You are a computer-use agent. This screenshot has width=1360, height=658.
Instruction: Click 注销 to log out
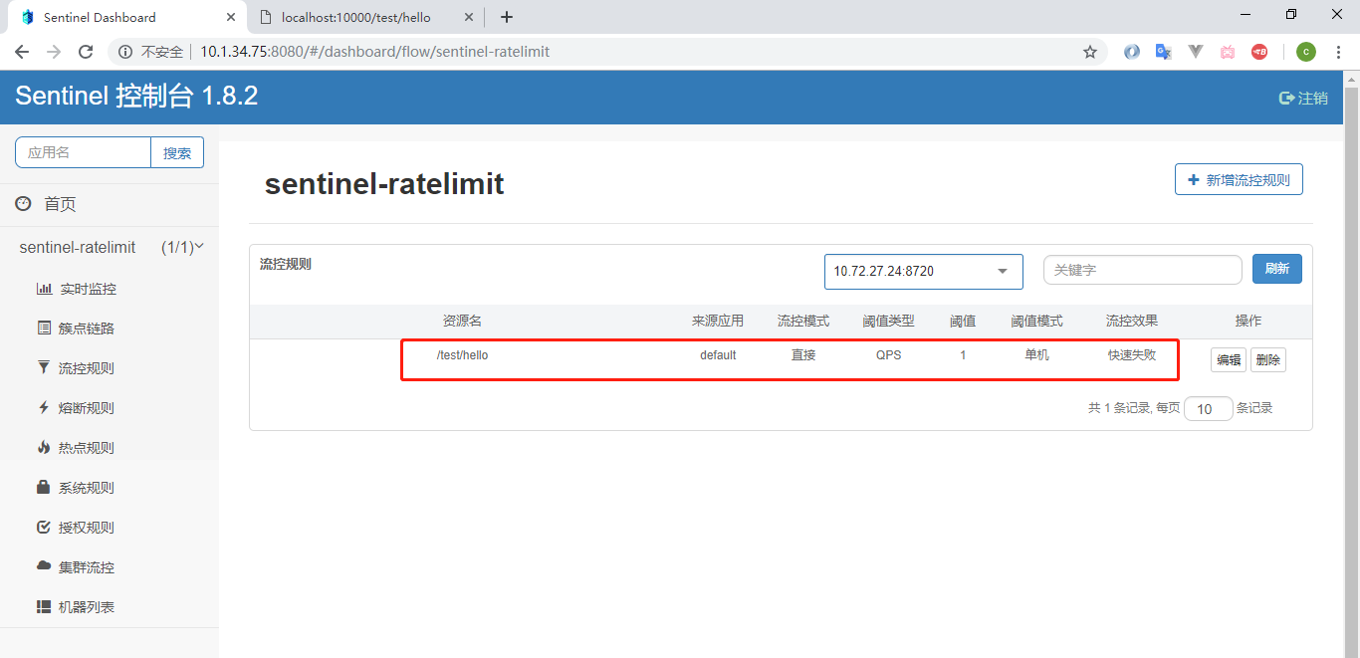tap(1302, 98)
